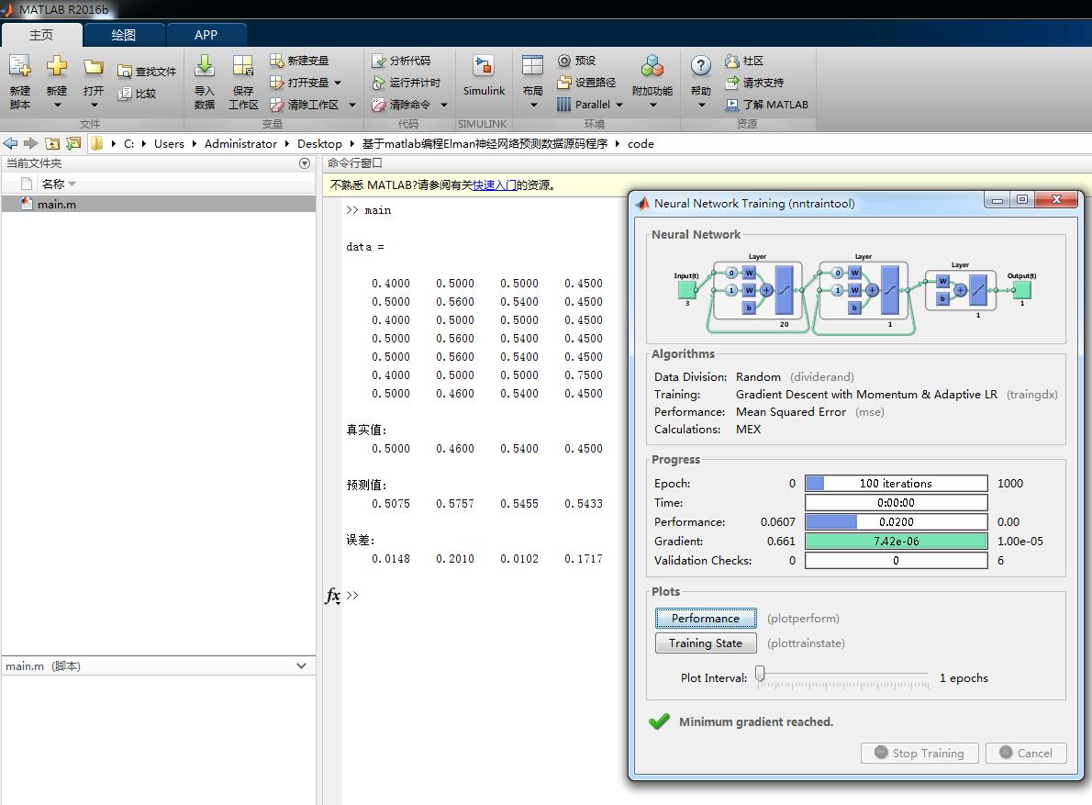The height and width of the screenshot is (805, 1092).
Task: Click Save Workspace (保存工作区) icon
Action: [243, 67]
